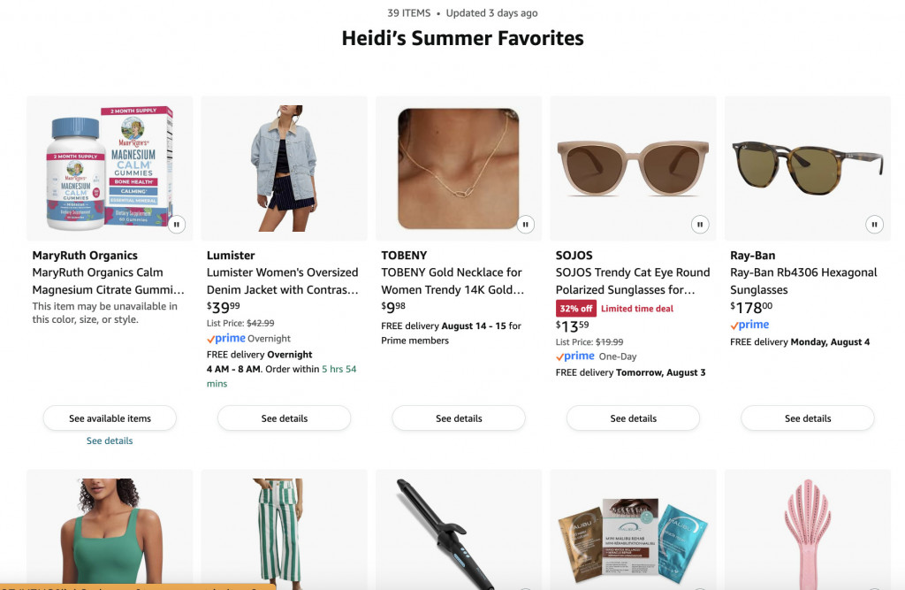Open the Ray-Ban Rb4306 Hexagonal Sunglasses title
905x590 pixels.
pos(803,280)
